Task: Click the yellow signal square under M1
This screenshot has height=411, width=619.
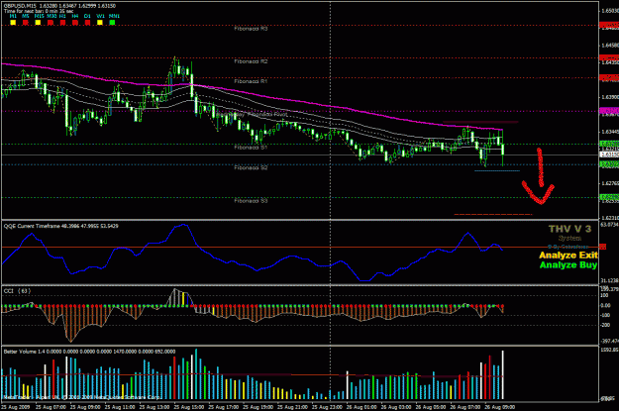Action: (13, 23)
